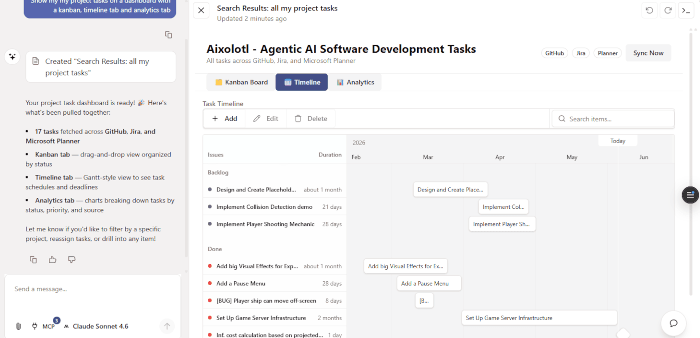Click the Mar month header
Image resolution: width=700 pixels, height=338 pixels.
tap(428, 157)
